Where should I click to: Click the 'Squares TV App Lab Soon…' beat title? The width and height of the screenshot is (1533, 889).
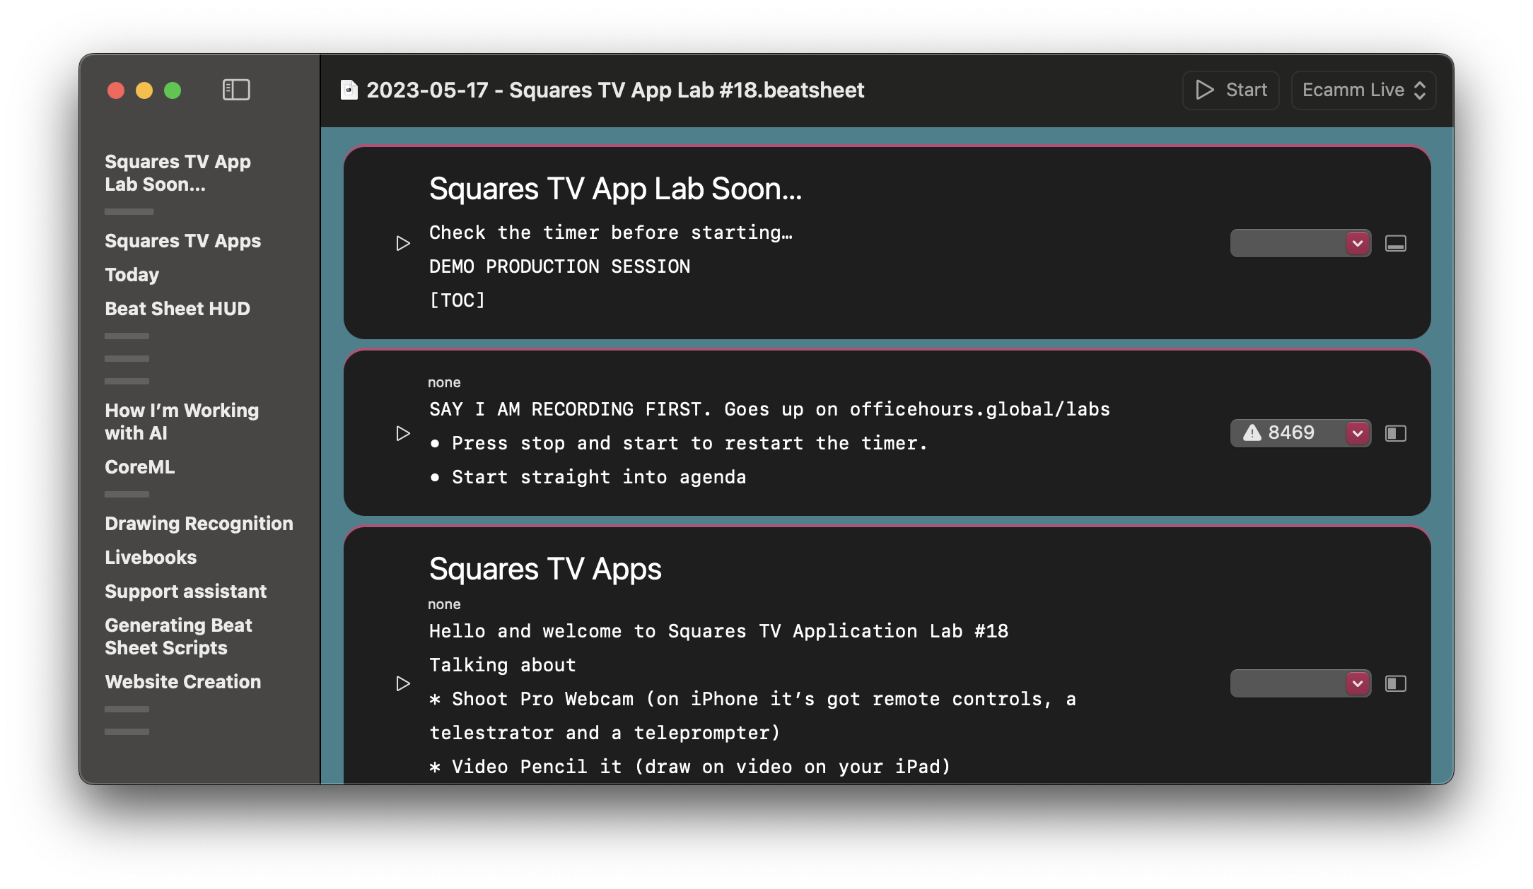coord(615,189)
